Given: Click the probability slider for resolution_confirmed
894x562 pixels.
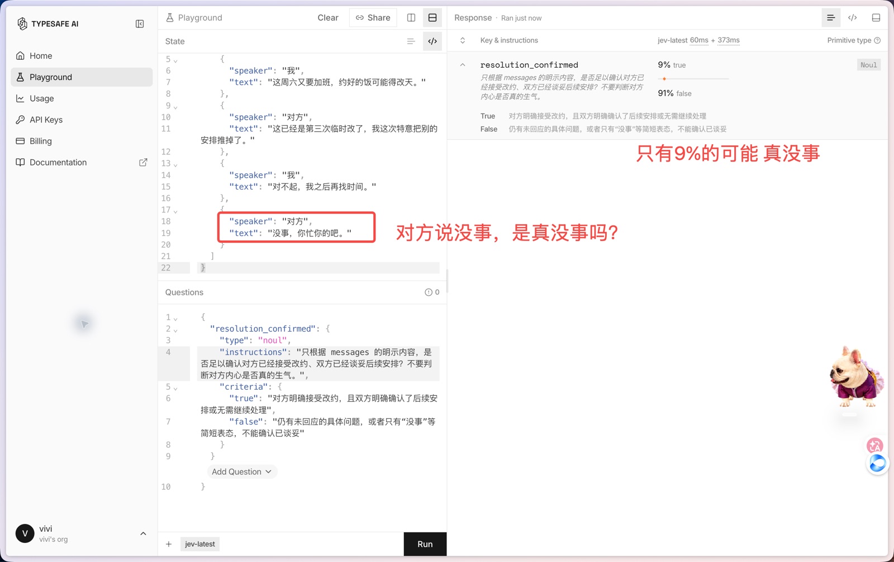Looking at the screenshot, I should [693, 79].
